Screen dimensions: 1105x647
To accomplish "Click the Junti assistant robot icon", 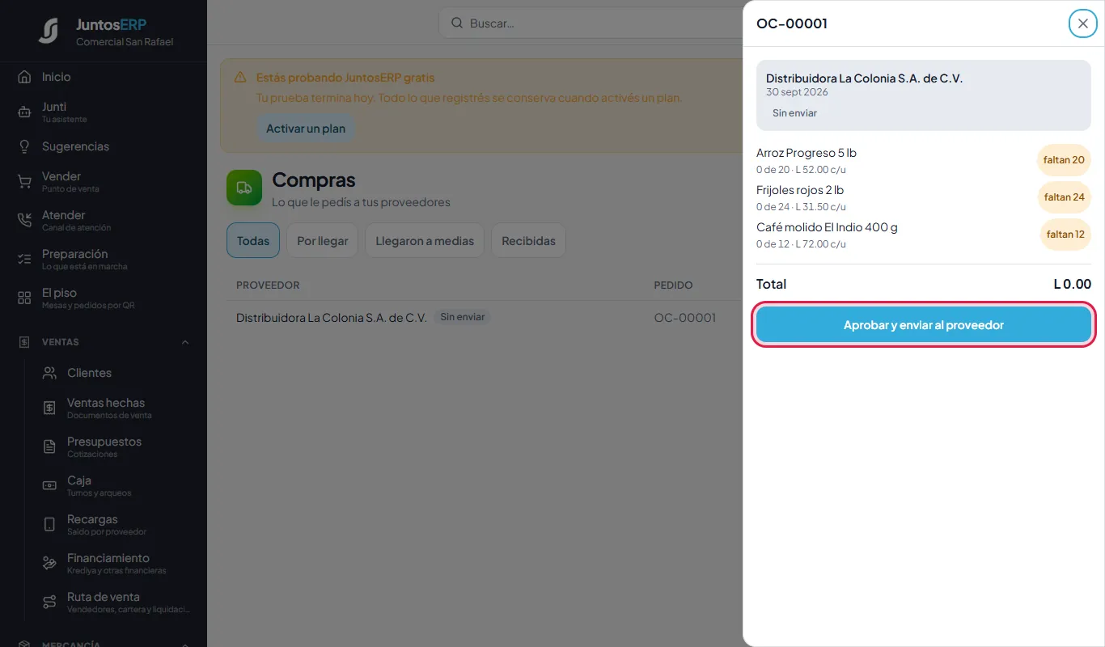I will (24, 112).
